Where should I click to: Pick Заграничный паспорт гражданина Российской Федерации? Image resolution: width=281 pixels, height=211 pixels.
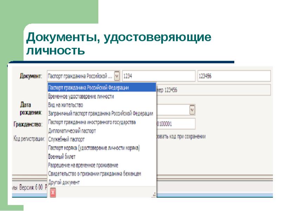point(100,113)
